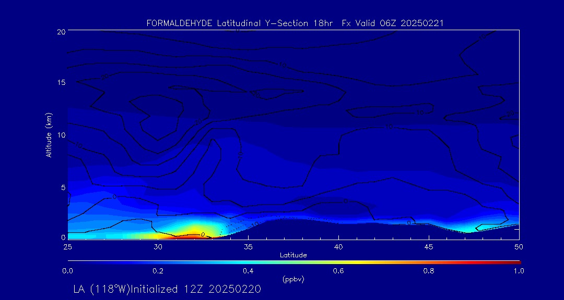Click the FORMALDEHYDE plot title text
The width and height of the screenshot is (564, 300).
coord(295,23)
